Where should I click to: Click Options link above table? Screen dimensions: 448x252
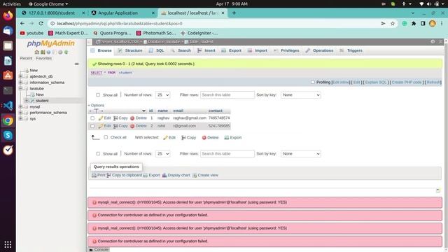[97, 106]
